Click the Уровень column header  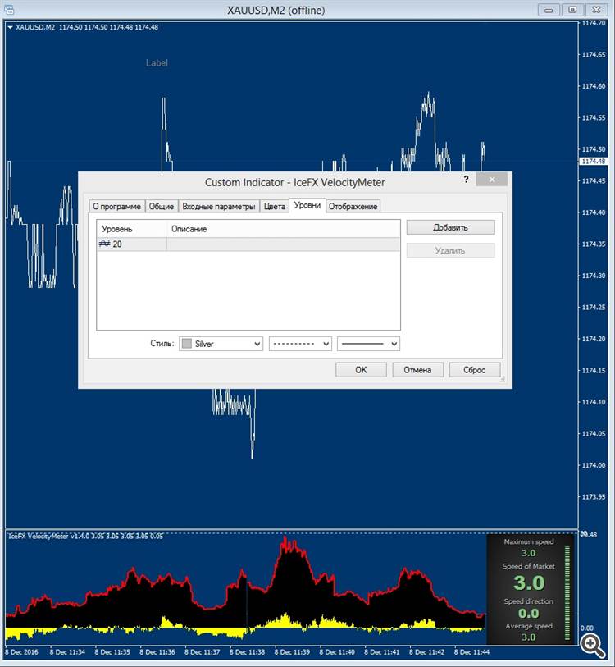pos(132,229)
